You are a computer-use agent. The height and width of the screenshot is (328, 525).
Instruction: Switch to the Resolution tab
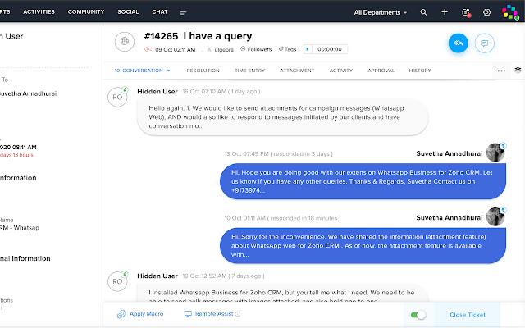pos(203,71)
